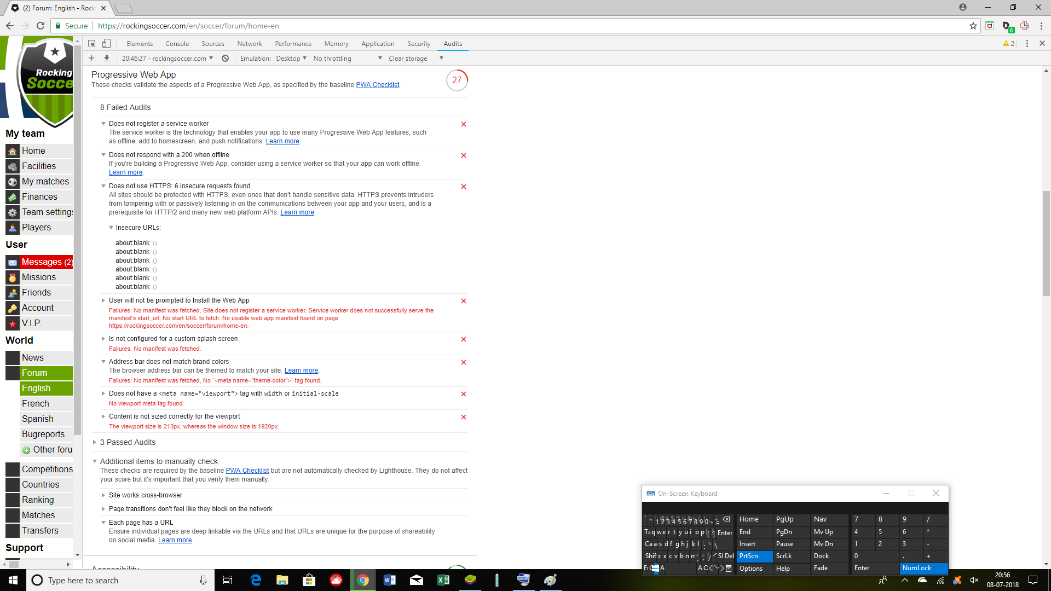This screenshot has height=591, width=1051.
Task: Click the microphone icon in taskbar search
Action: 203,580
